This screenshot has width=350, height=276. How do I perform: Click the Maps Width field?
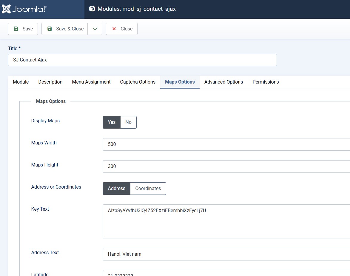tap(226, 144)
